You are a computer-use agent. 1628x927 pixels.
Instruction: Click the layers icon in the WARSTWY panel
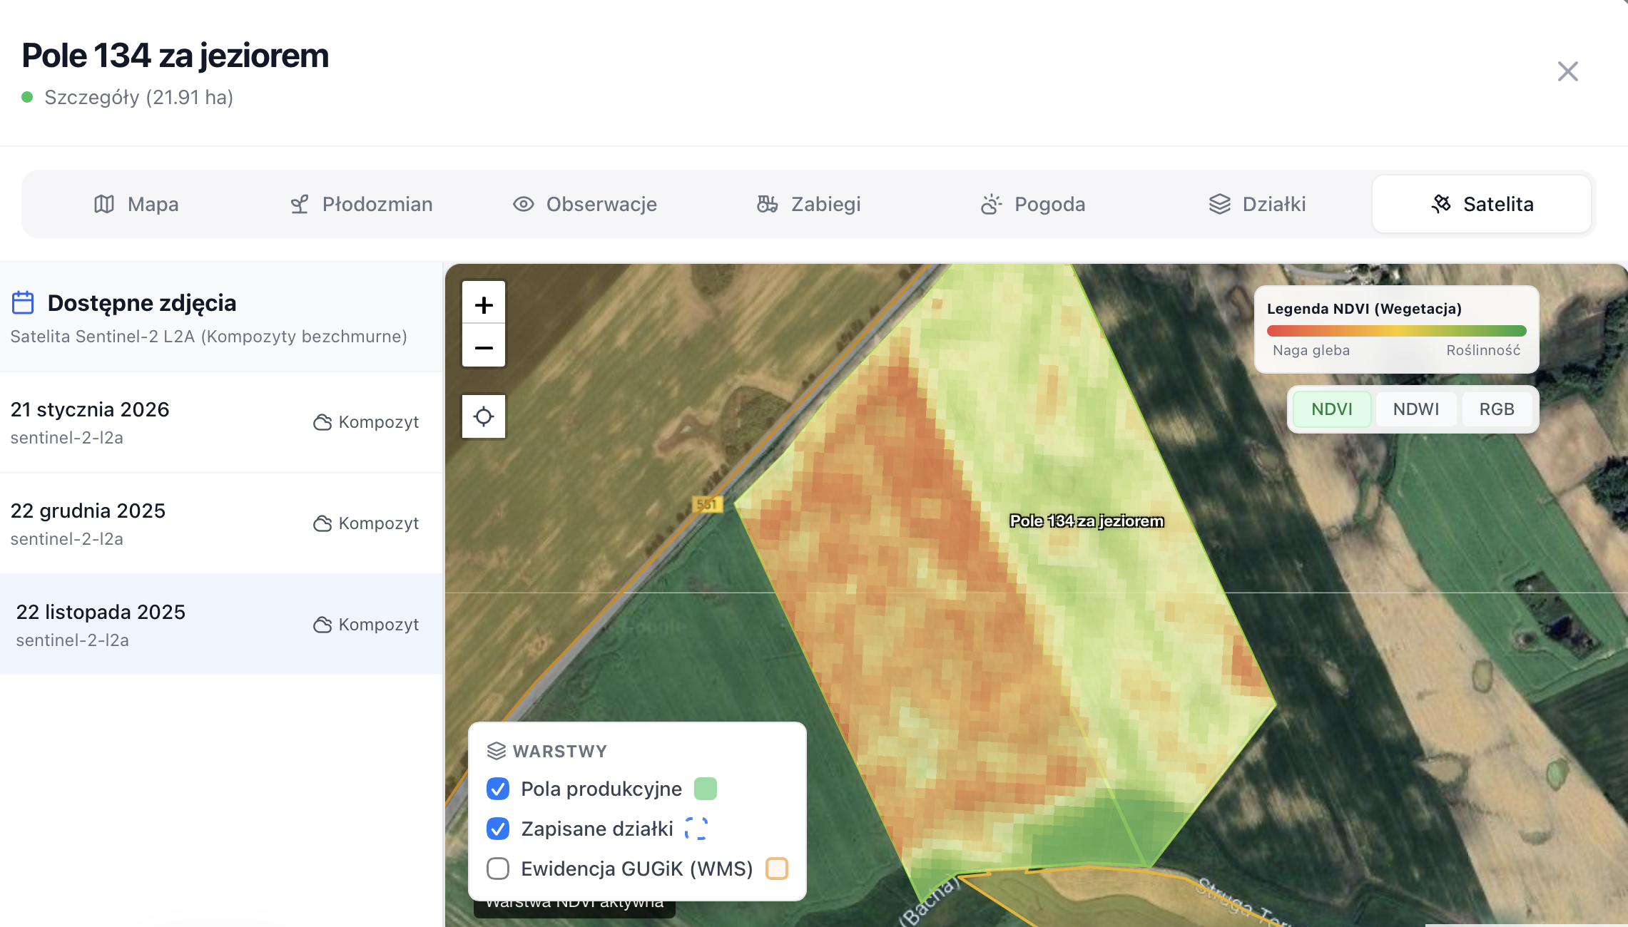tap(497, 750)
